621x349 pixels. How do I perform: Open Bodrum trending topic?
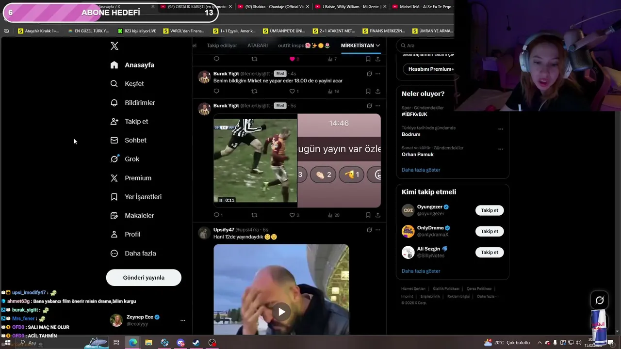click(411, 134)
